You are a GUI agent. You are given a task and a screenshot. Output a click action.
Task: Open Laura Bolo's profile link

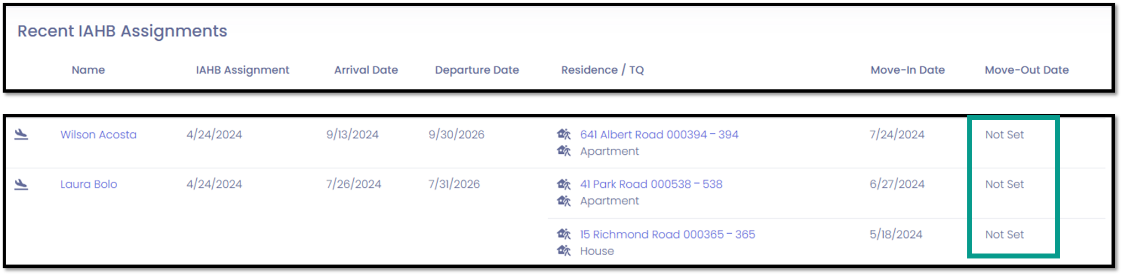(x=88, y=184)
